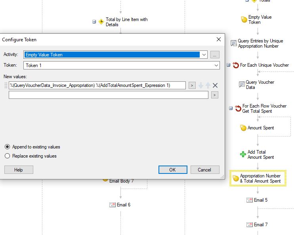
Task: Select the Amount Spent token icon
Action: [243, 128]
